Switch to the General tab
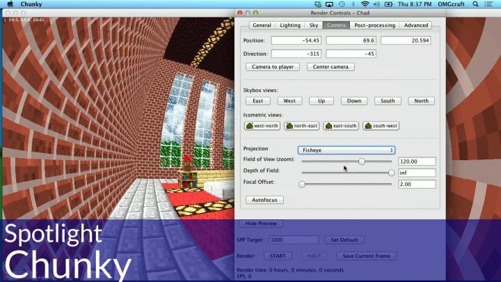This screenshot has width=501, height=282. pos(262,25)
